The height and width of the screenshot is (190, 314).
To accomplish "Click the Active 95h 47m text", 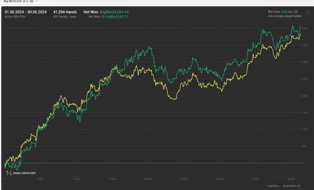I will pyautogui.click(x=15, y=17).
